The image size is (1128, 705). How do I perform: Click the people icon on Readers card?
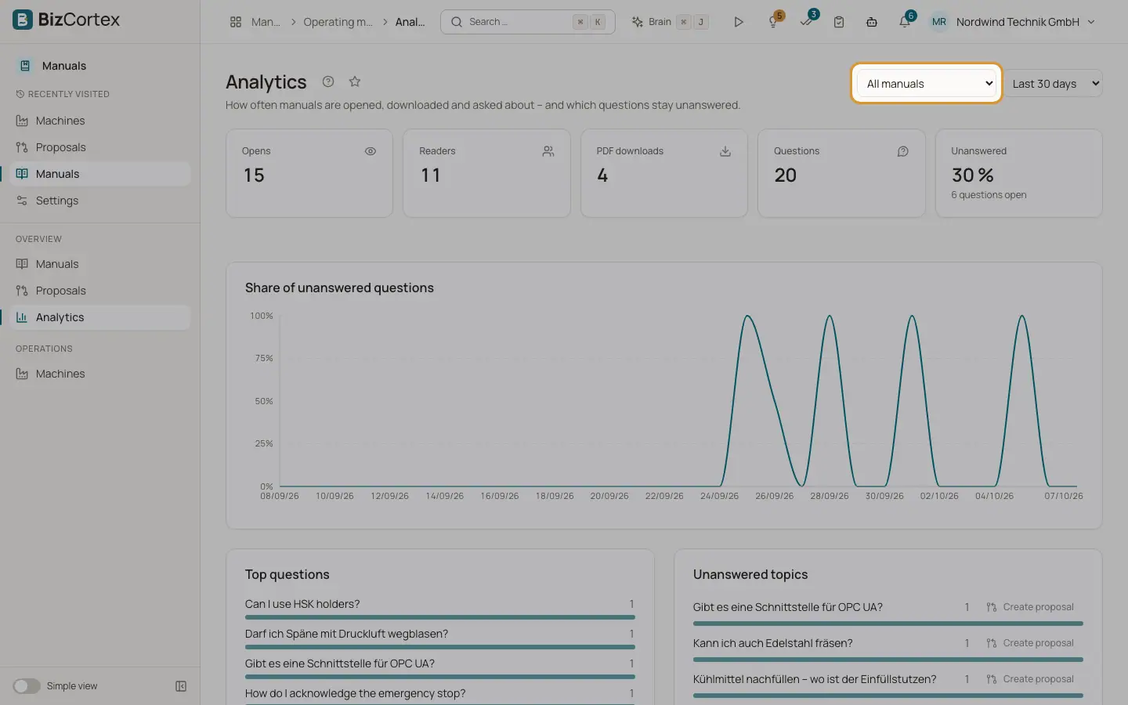click(548, 151)
